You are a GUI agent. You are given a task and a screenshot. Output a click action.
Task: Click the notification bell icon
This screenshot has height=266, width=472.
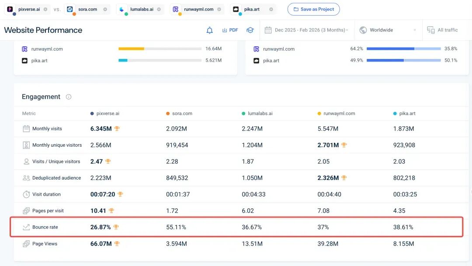[x=210, y=30]
